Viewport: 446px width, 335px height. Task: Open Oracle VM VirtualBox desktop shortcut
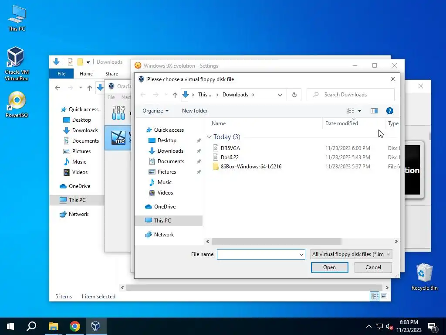[16, 64]
